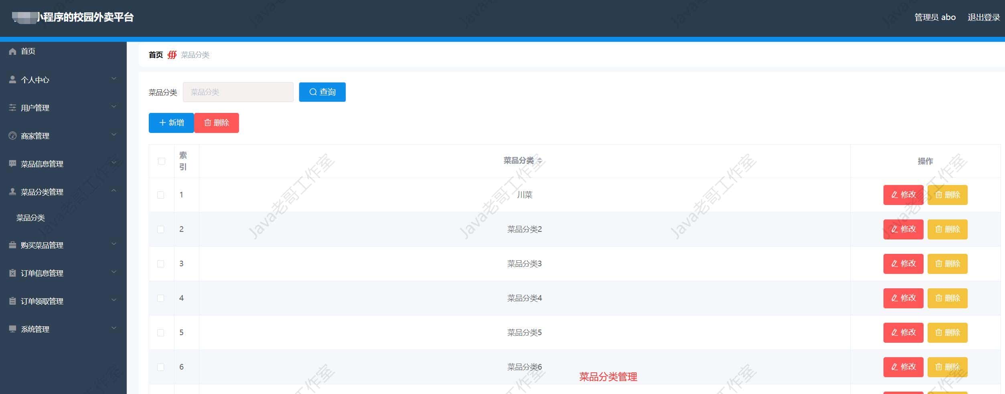Image resolution: width=1005 pixels, height=394 pixels.
Task: Expand 订单信息管理 menu with its chevron
Action: click(114, 272)
